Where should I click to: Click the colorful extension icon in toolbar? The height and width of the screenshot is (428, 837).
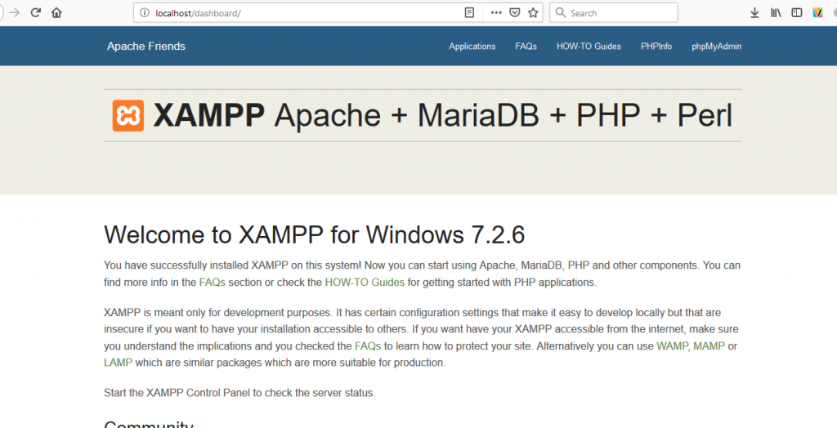click(817, 13)
